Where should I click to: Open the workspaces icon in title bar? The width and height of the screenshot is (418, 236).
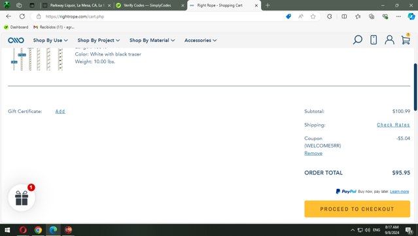click(19, 5)
